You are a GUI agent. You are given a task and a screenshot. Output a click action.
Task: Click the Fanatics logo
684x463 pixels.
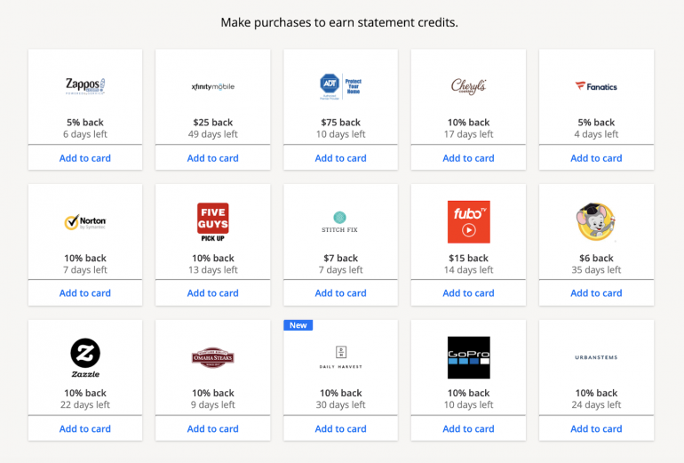(596, 86)
